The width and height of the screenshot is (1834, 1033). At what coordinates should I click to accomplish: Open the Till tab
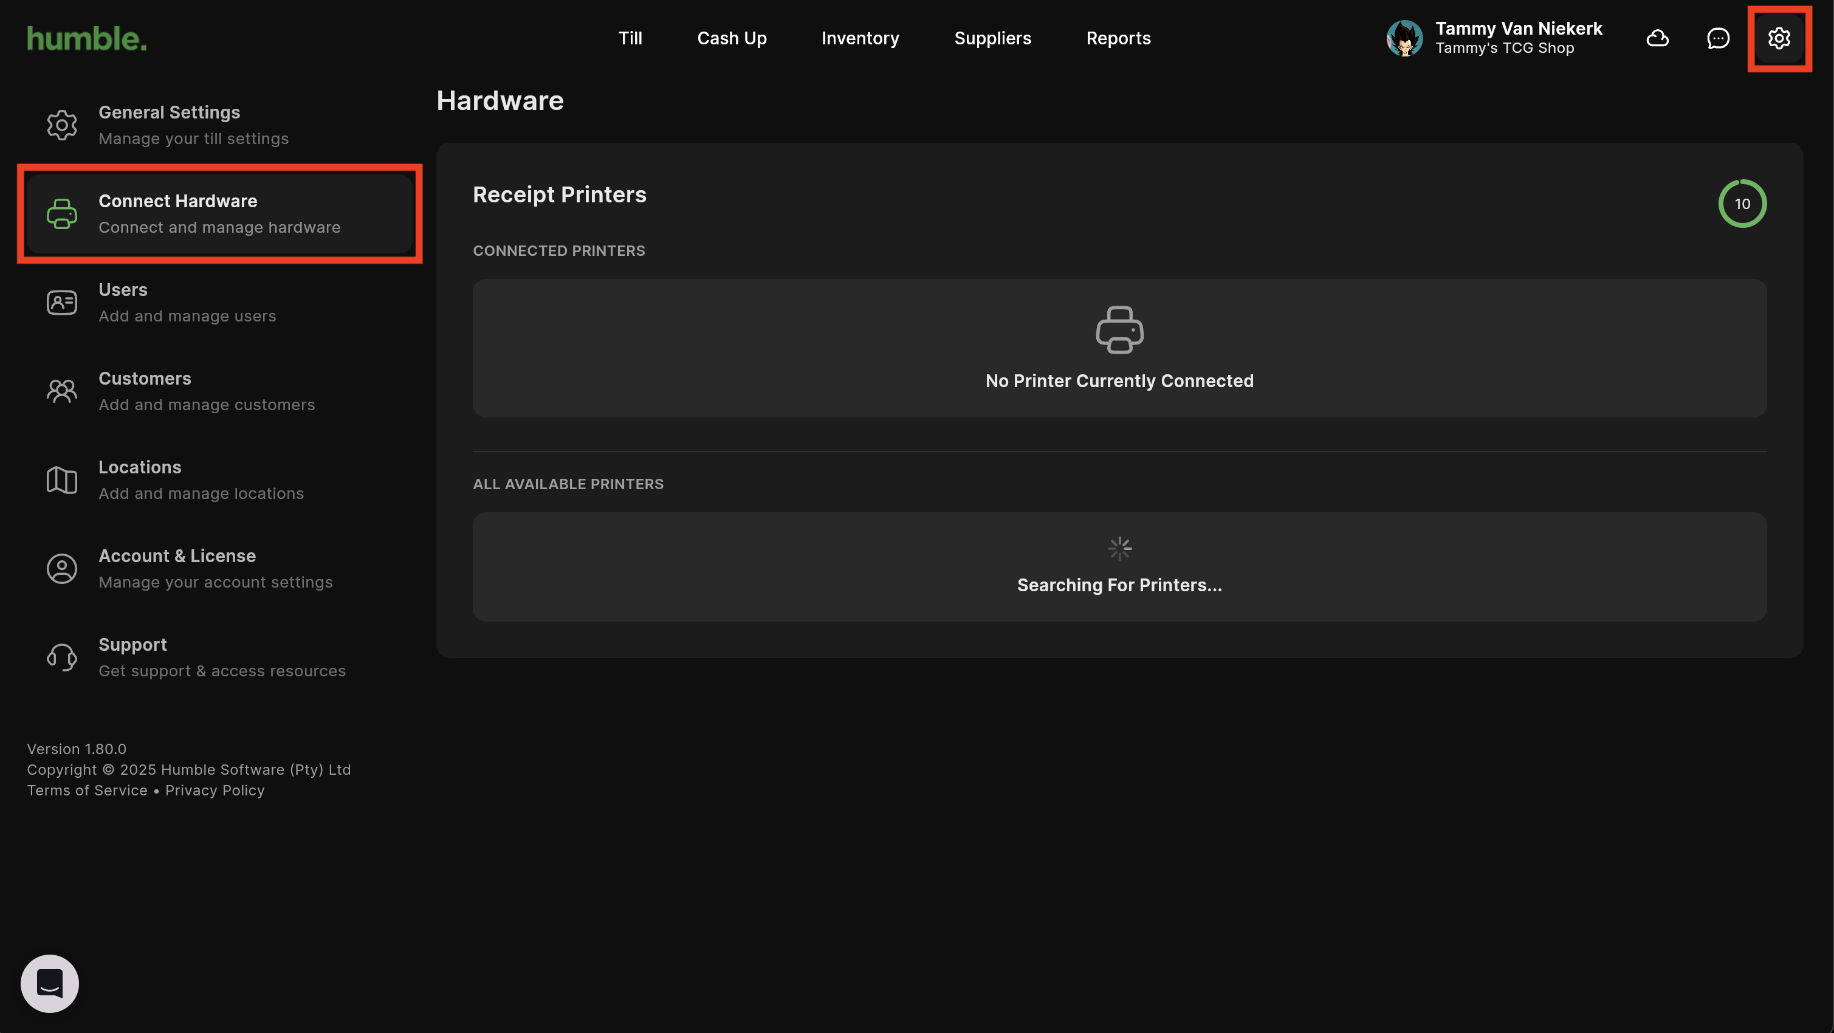click(x=630, y=38)
